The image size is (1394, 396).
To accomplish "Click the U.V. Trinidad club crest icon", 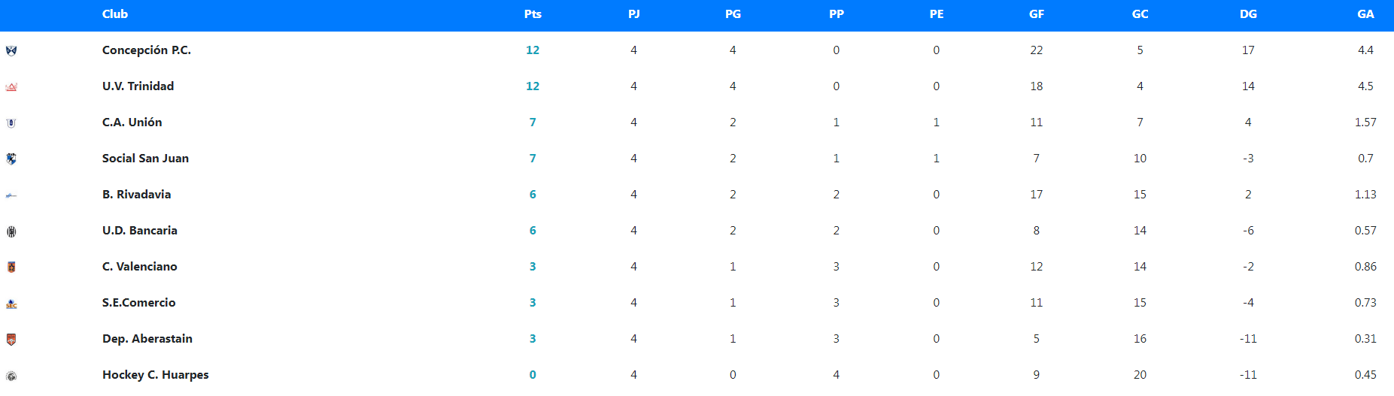I will tap(11, 87).
